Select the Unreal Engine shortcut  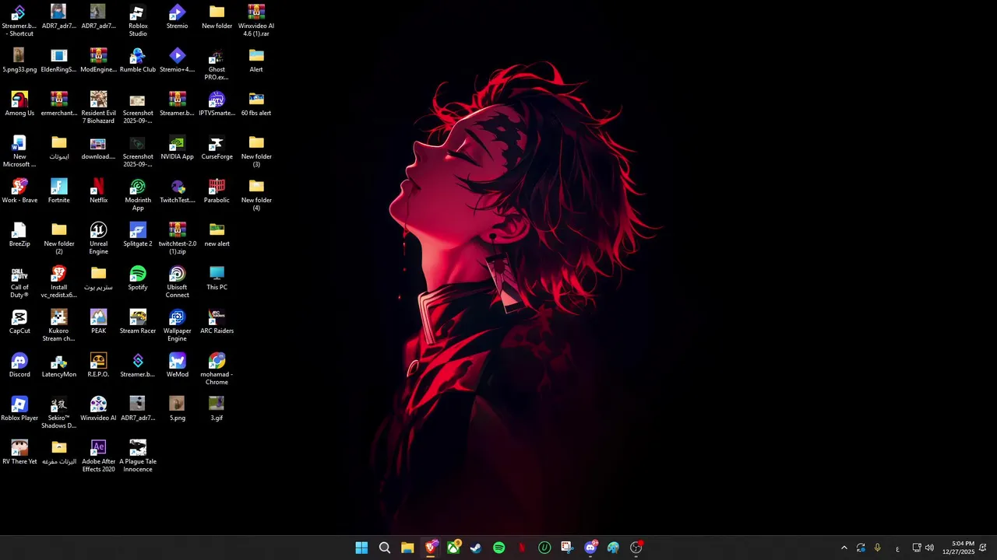(98, 238)
